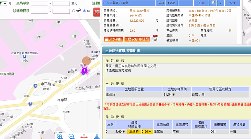Click the total price 12,922,800

click(x=137, y=21)
